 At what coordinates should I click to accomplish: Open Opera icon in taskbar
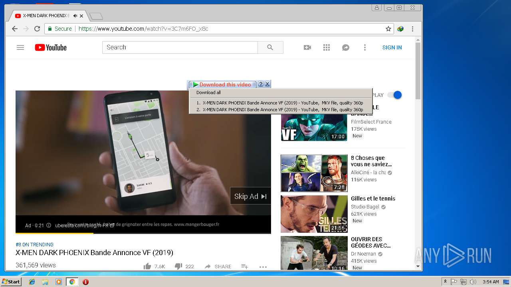click(x=85, y=282)
